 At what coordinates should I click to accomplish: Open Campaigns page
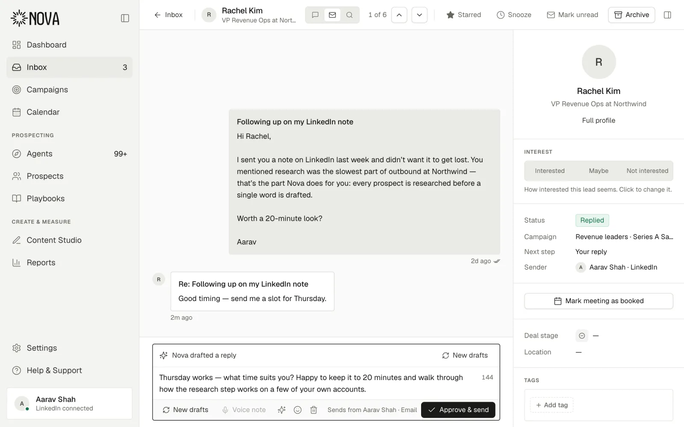69,90
